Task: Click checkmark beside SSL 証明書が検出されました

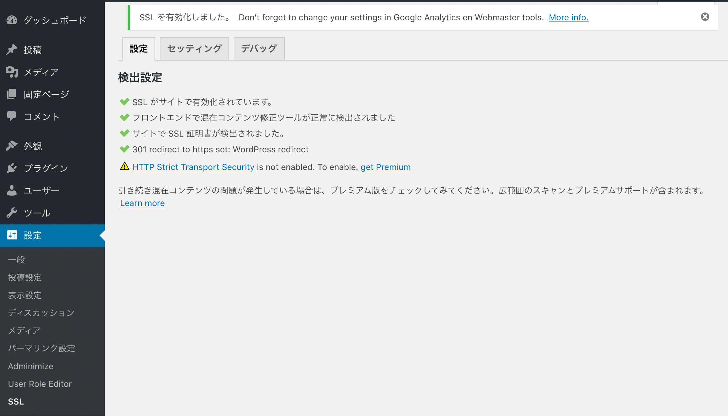Action: coord(125,133)
